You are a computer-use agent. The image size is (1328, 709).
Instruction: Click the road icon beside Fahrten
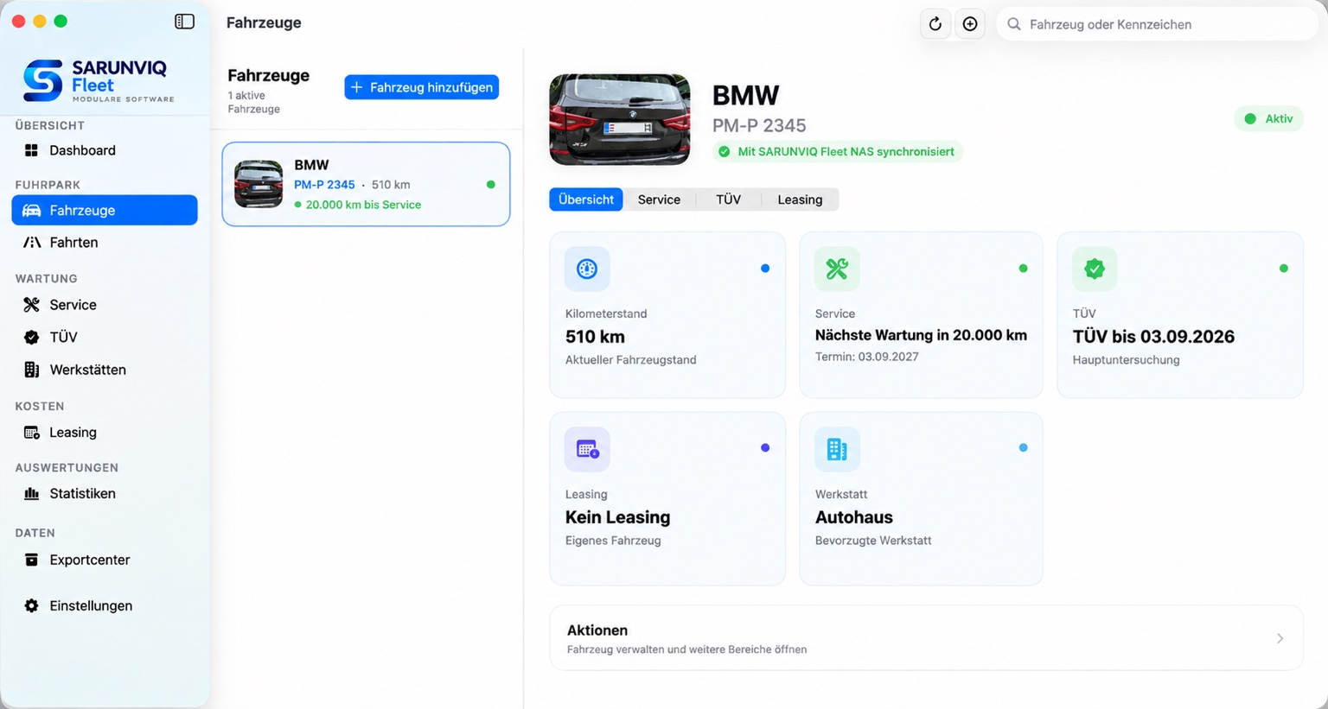point(31,243)
